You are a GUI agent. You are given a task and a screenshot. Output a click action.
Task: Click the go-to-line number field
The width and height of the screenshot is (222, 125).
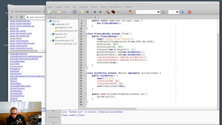coord(172,12)
